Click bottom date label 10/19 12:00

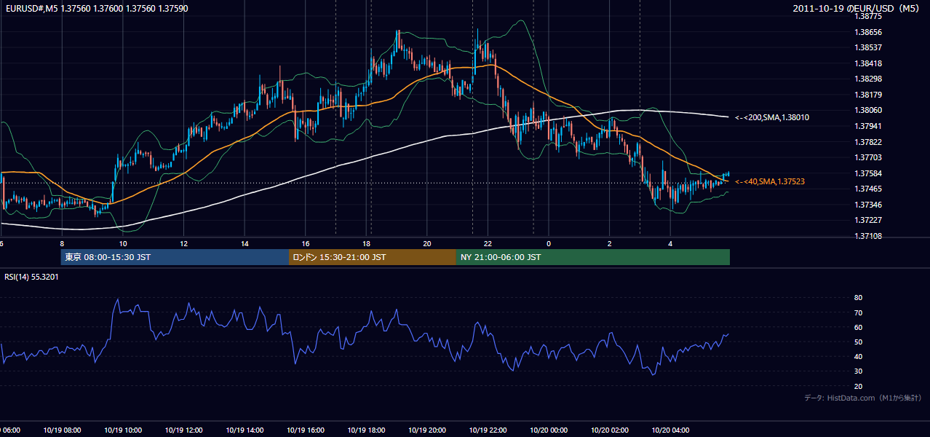(183, 430)
